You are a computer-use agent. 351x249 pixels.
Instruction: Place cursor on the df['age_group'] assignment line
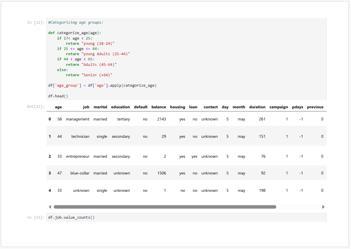[x=102, y=86]
